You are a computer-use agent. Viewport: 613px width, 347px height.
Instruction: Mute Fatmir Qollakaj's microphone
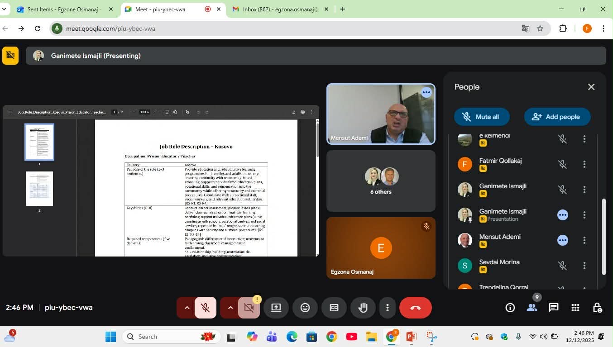pos(562,164)
